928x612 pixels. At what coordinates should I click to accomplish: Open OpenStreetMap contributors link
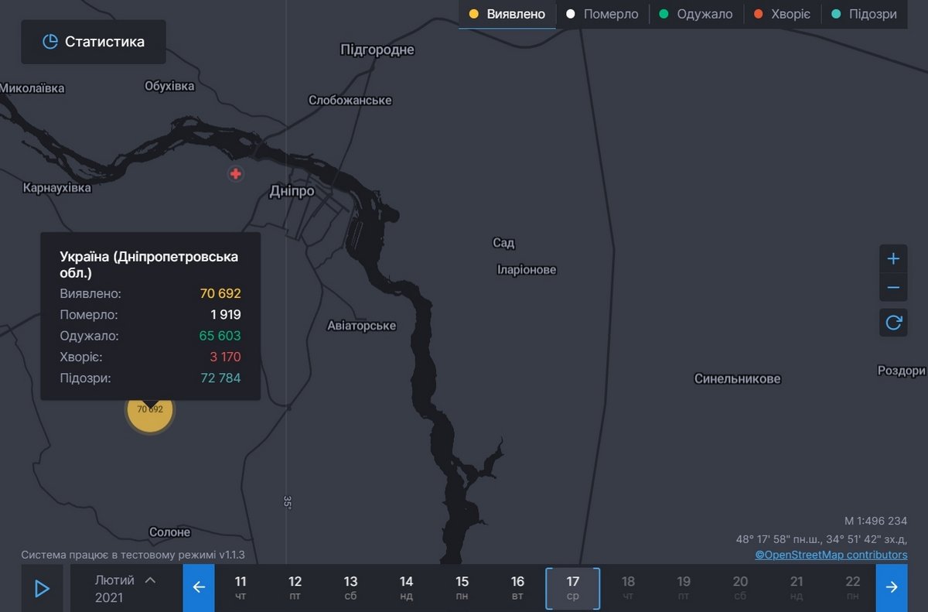[x=831, y=555]
